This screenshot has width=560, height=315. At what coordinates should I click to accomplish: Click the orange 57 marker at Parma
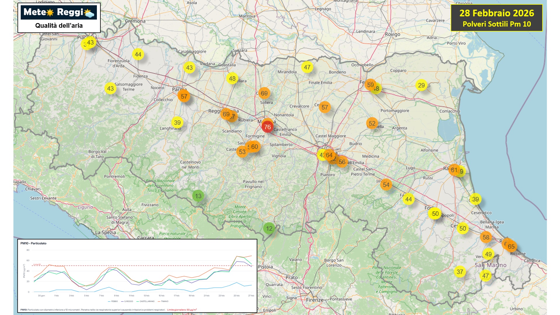[184, 96]
